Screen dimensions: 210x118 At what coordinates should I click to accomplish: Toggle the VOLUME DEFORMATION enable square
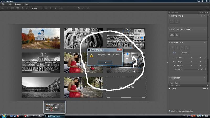tap(171, 29)
